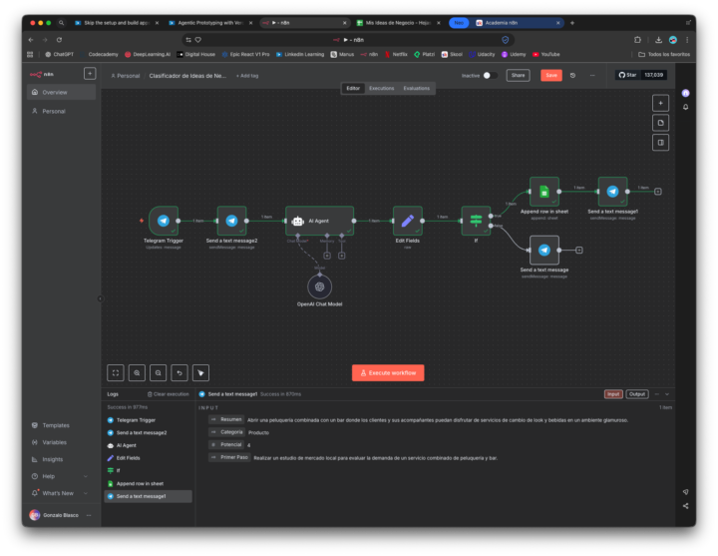Select Append row in sheet log entry

pyautogui.click(x=148, y=483)
